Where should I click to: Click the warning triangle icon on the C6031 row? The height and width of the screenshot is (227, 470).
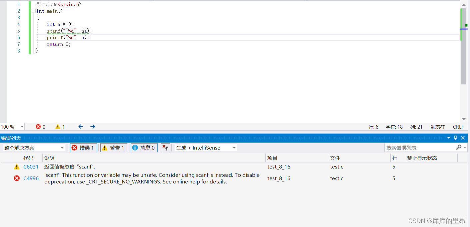[x=17, y=167]
